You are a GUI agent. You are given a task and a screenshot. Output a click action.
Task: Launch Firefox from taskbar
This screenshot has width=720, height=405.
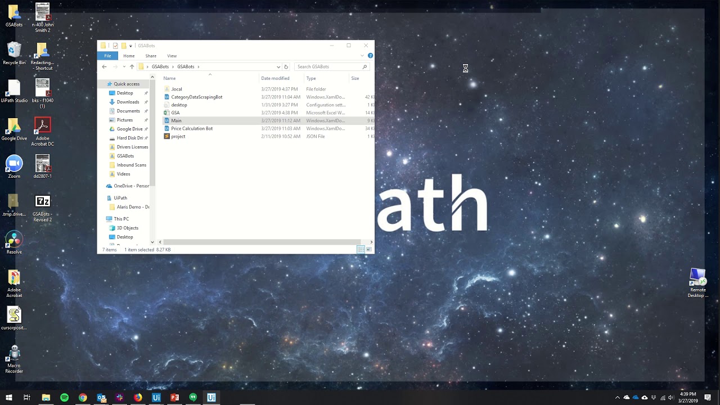138,398
